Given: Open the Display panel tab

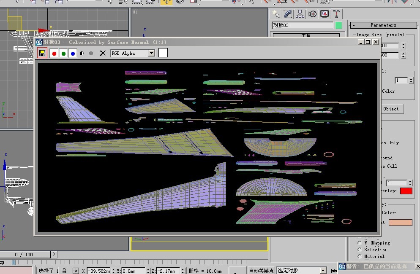Looking at the screenshot, I should (x=325, y=14).
